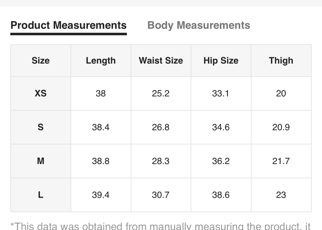Viewport: 322px width, 230px height.
Task: Select the M size row label
Action: (41, 161)
